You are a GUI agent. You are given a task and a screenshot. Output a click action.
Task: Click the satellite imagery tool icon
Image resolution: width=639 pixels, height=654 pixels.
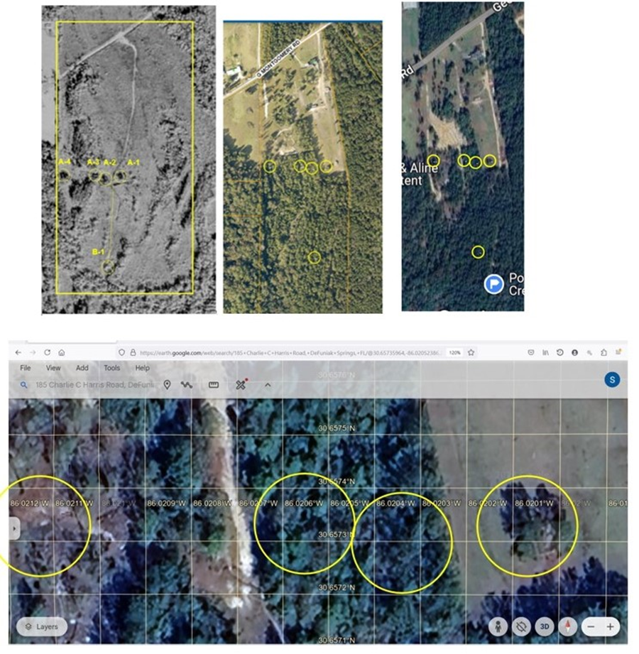[x=241, y=385]
